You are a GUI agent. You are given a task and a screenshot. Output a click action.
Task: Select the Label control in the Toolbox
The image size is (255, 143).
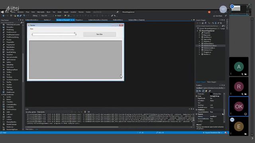coord(8,112)
